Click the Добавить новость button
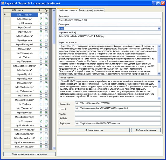 tap(94, 130)
